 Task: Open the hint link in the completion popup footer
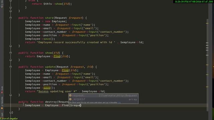[119, 102]
